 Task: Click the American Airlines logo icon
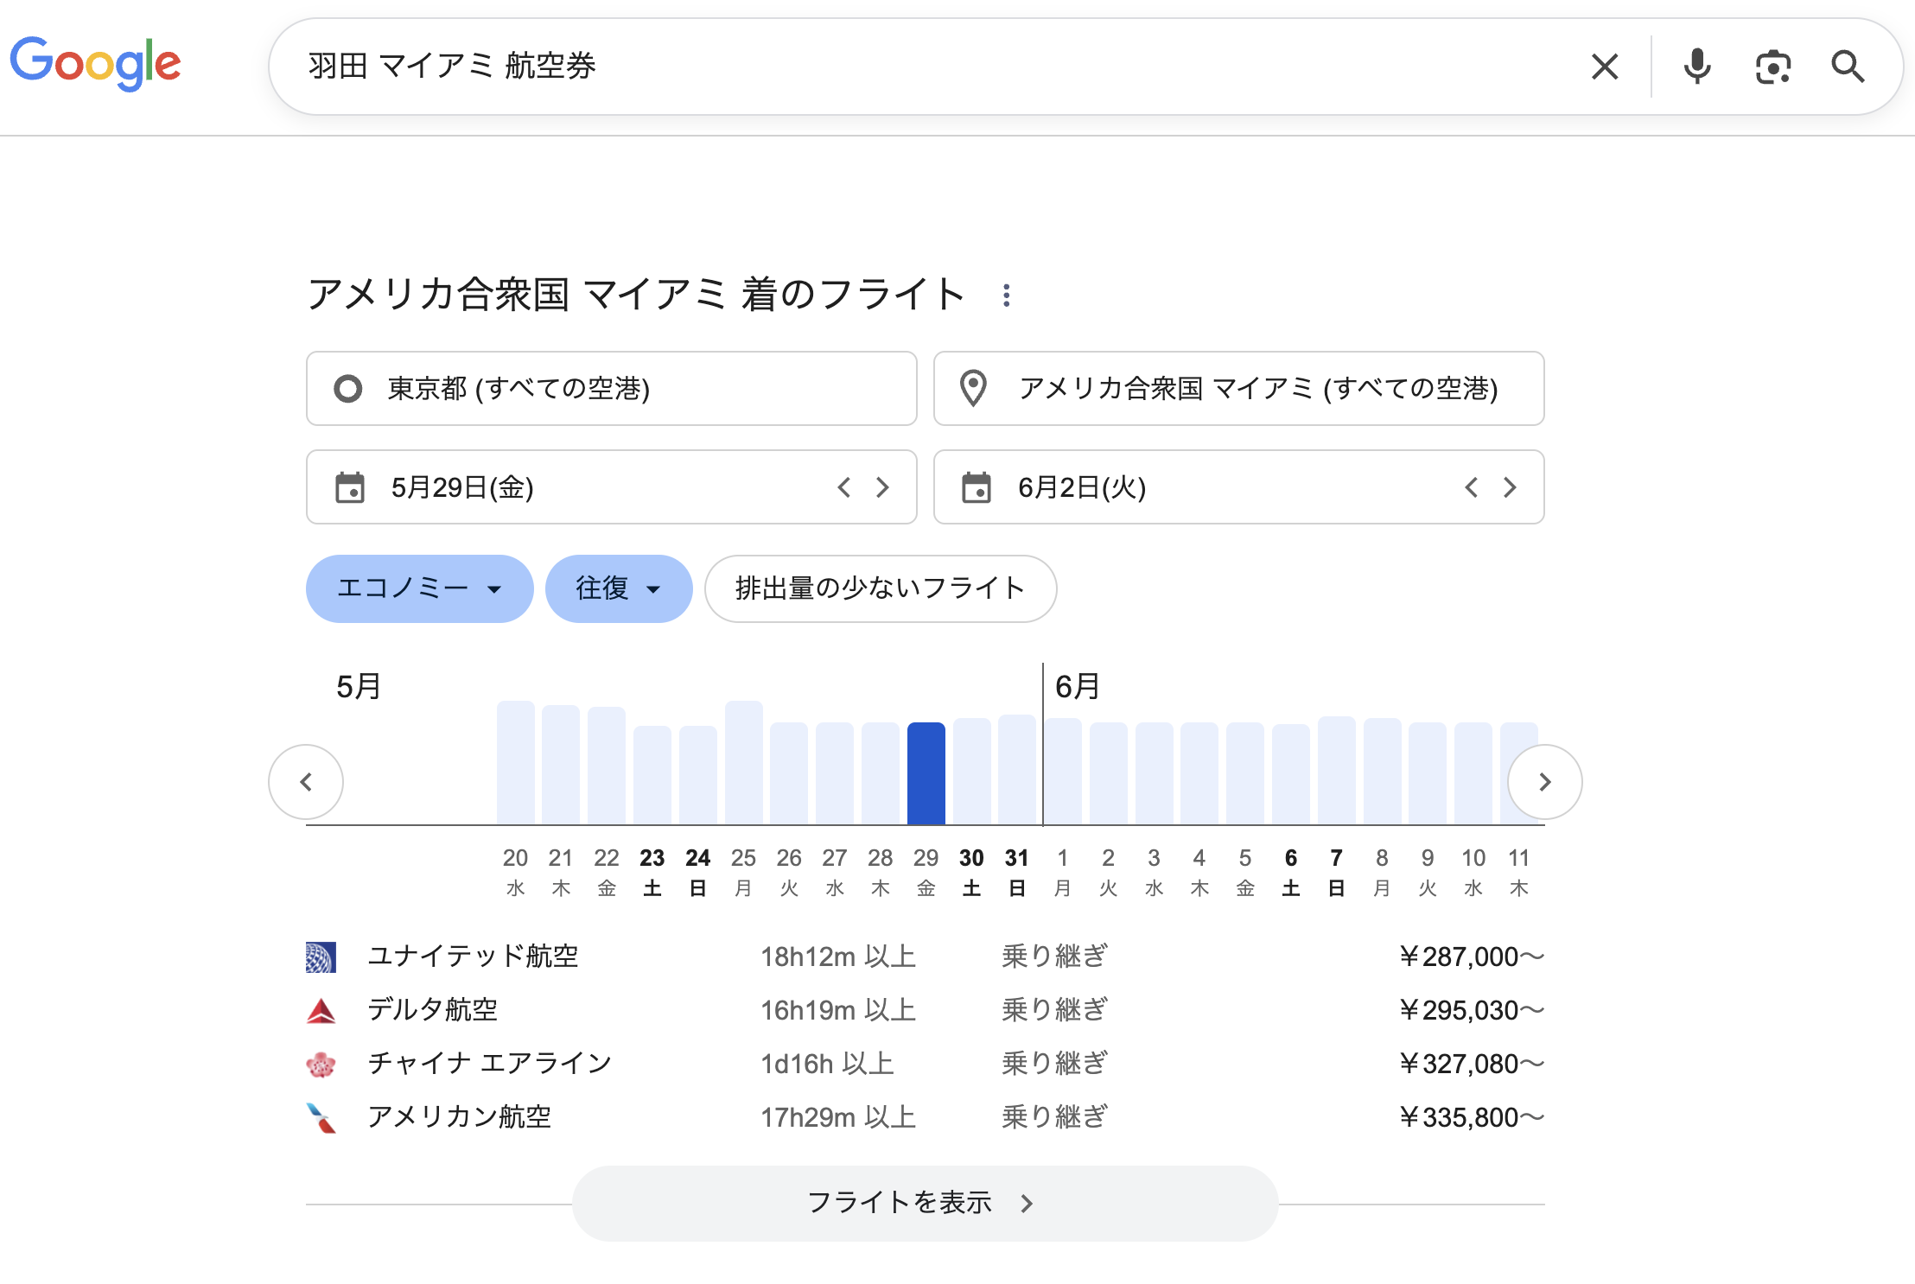321,1118
